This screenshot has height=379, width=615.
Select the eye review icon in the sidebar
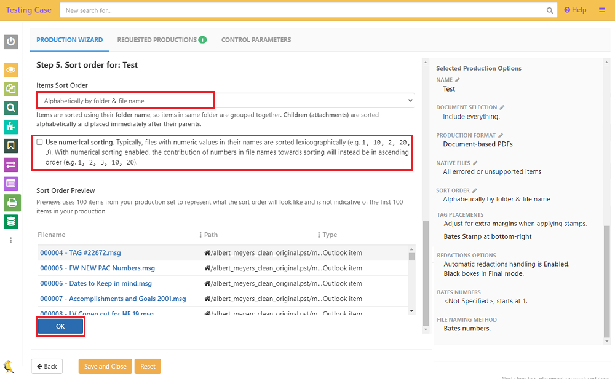[10, 70]
